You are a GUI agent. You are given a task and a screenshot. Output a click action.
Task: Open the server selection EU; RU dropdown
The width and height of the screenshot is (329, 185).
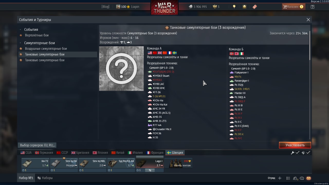(x=38, y=145)
